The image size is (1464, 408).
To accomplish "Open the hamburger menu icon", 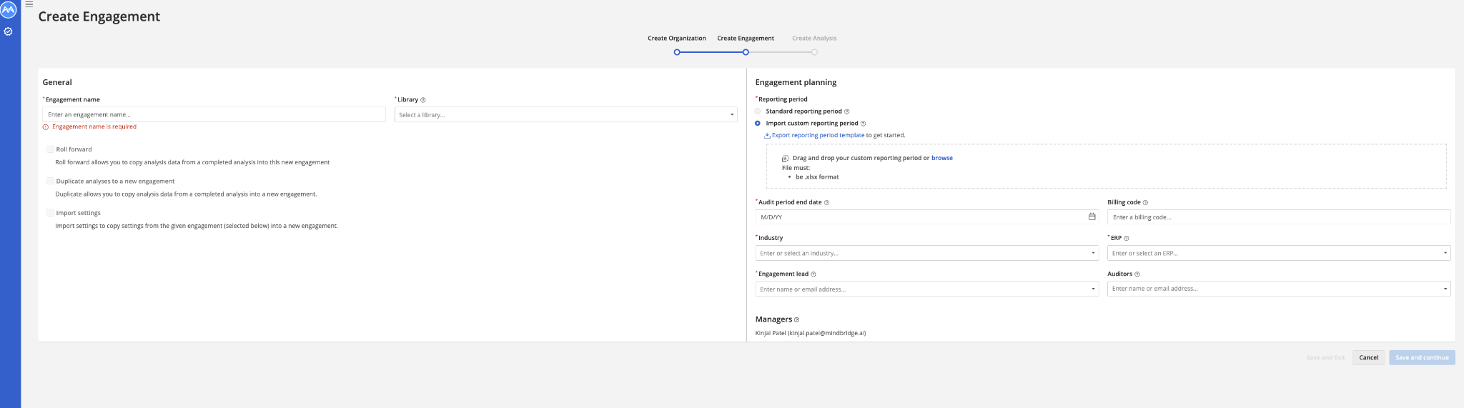I will (29, 4).
